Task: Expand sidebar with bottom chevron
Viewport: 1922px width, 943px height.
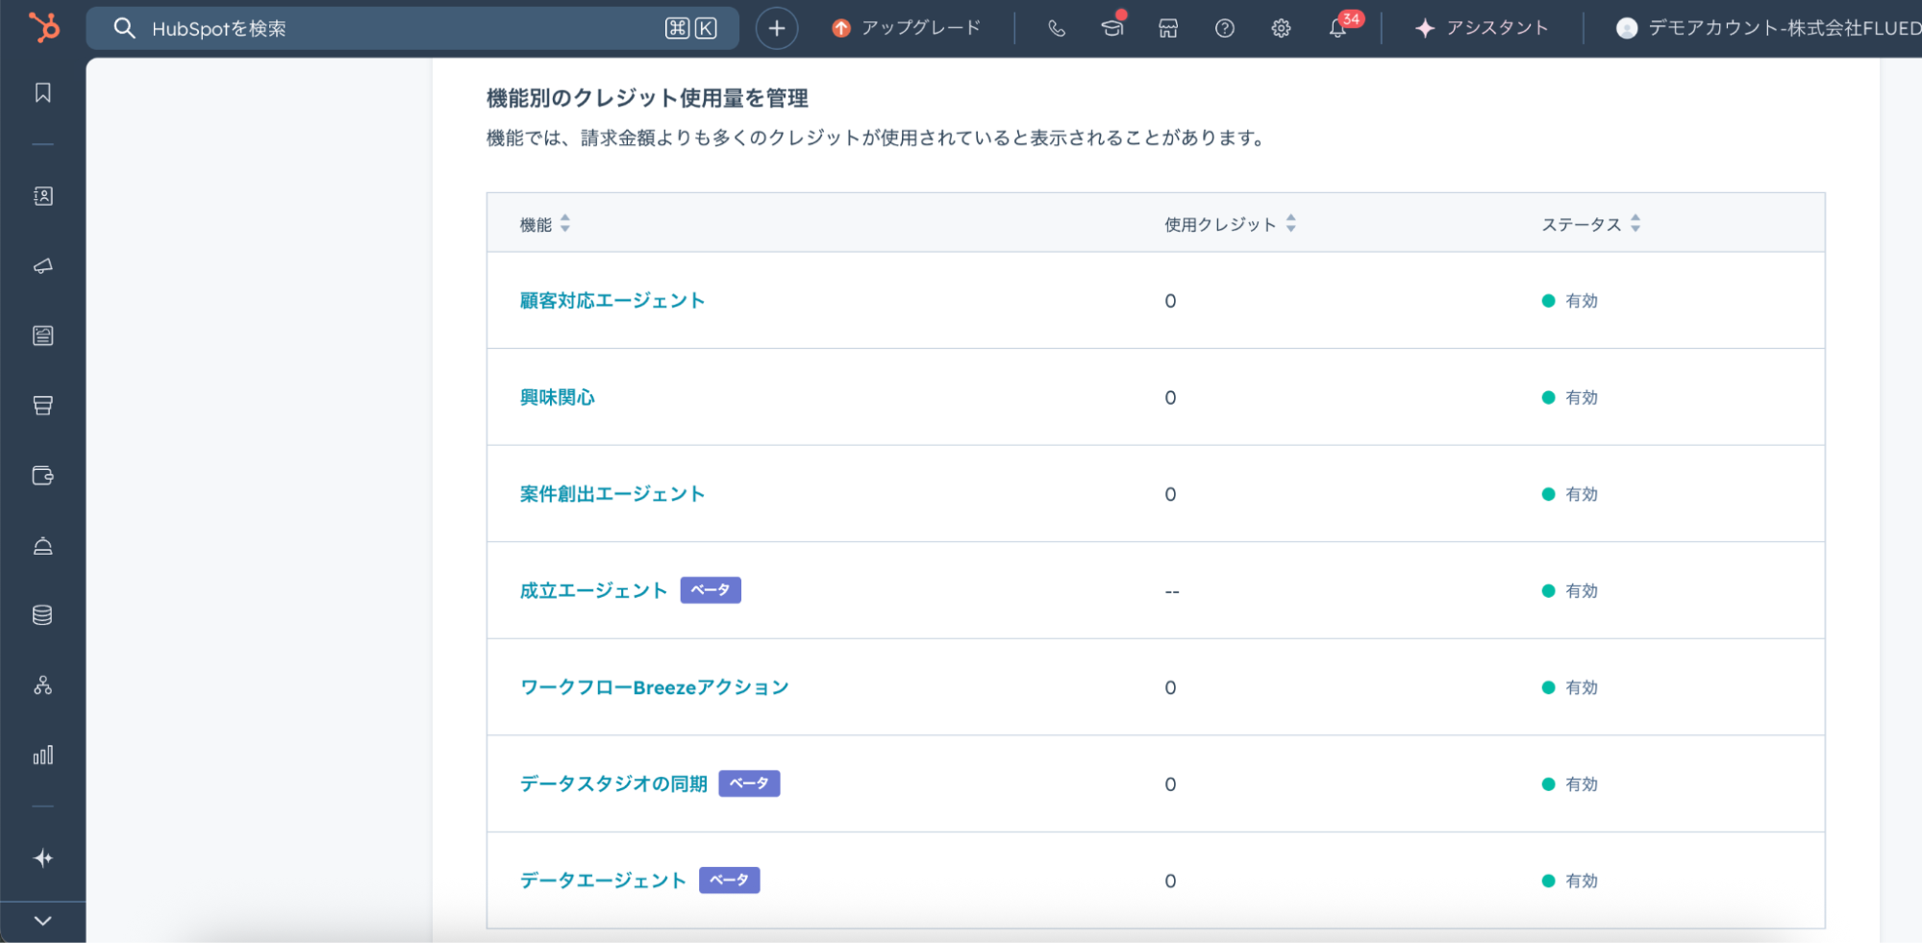Action: pyautogui.click(x=43, y=921)
